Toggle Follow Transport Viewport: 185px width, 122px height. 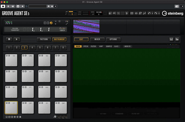point(15,29)
